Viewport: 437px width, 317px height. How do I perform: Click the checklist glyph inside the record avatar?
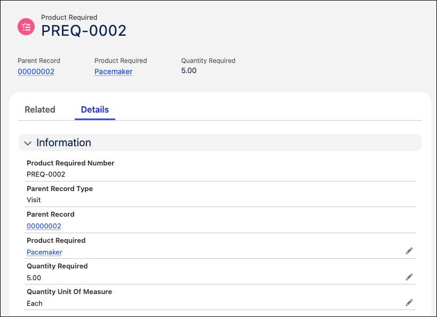click(x=26, y=26)
